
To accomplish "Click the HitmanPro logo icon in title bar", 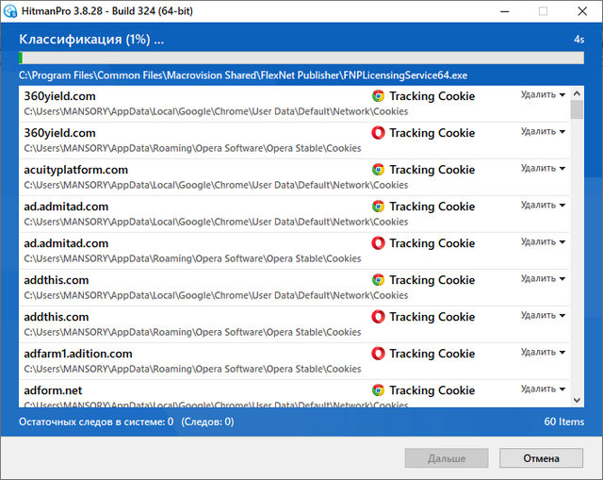I will coord(11,11).
